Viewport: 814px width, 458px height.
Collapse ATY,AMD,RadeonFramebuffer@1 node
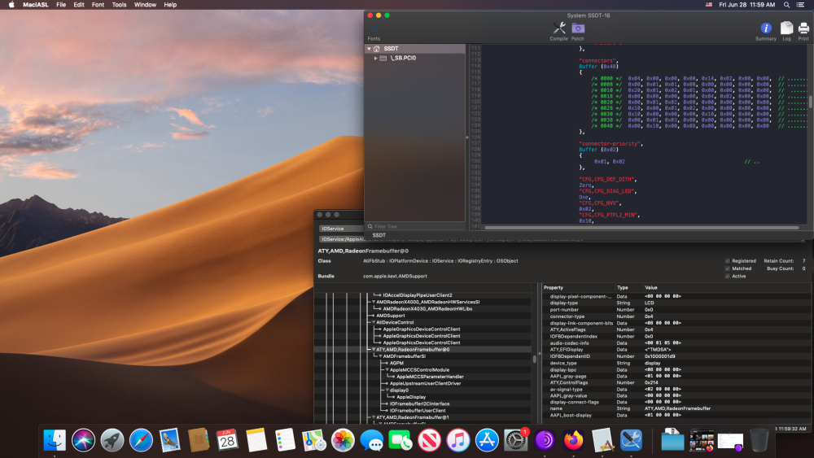point(374,417)
